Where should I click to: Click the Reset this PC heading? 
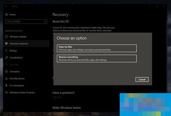[61, 21]
